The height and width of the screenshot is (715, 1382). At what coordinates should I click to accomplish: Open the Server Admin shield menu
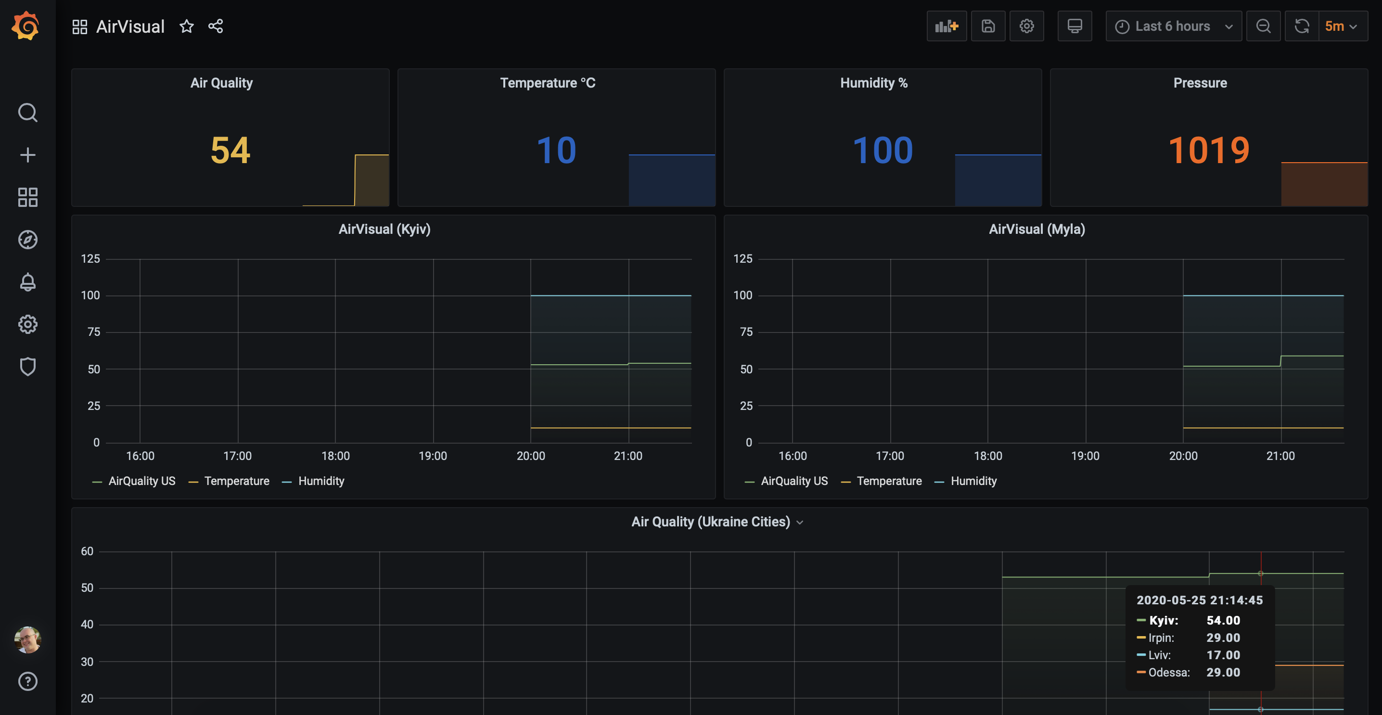pyautogui.click(x=27, y=366)
